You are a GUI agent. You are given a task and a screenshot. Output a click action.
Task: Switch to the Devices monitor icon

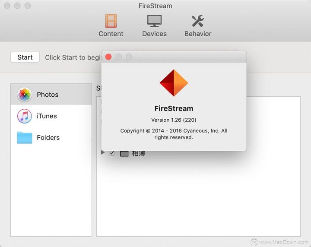[154, 21]
